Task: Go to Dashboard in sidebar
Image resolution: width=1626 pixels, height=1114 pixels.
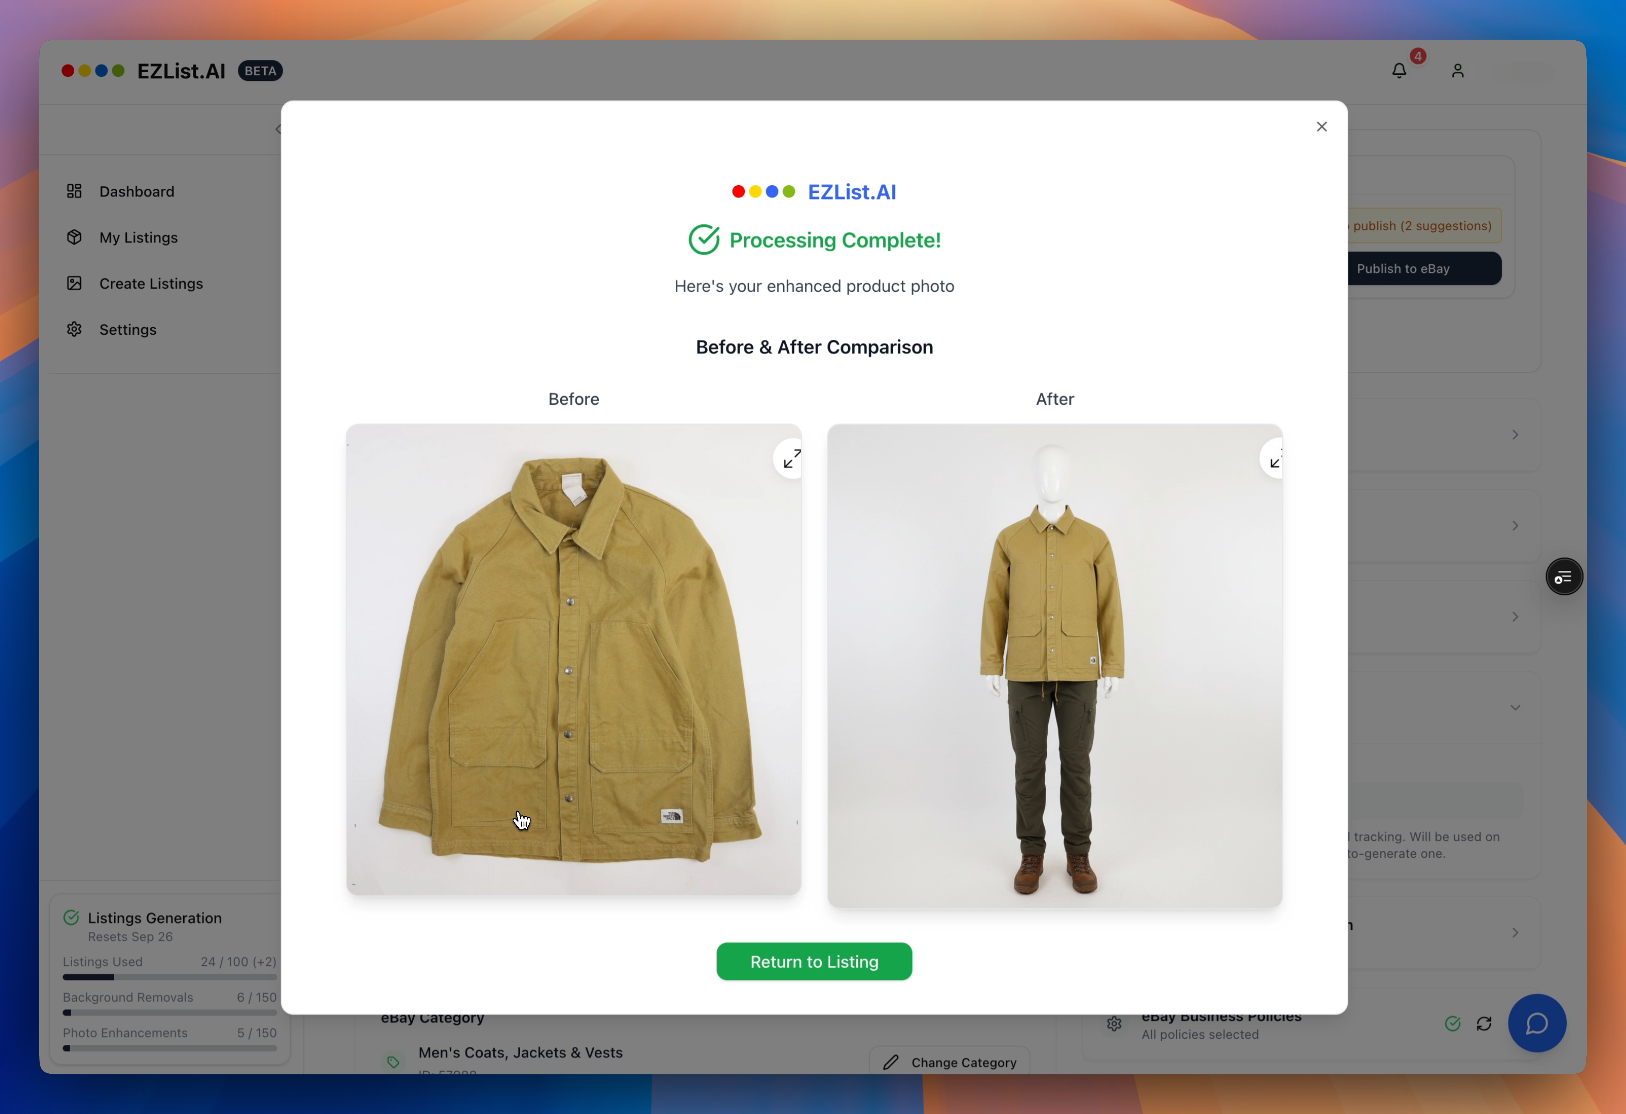Action: [x=136, y=192]
